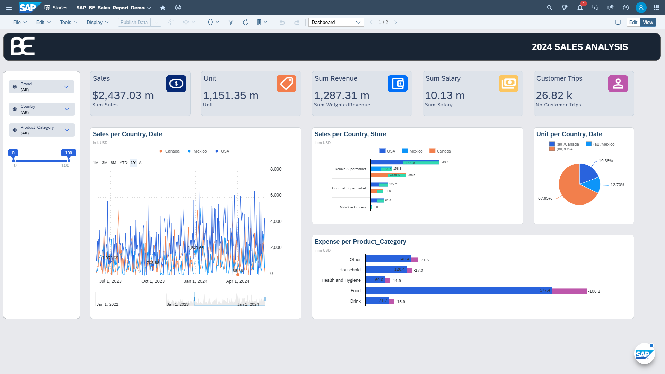The height and width of the screenshot is (374, 665).
Task: Switch to View mode
Action: [x=648, y=22]
